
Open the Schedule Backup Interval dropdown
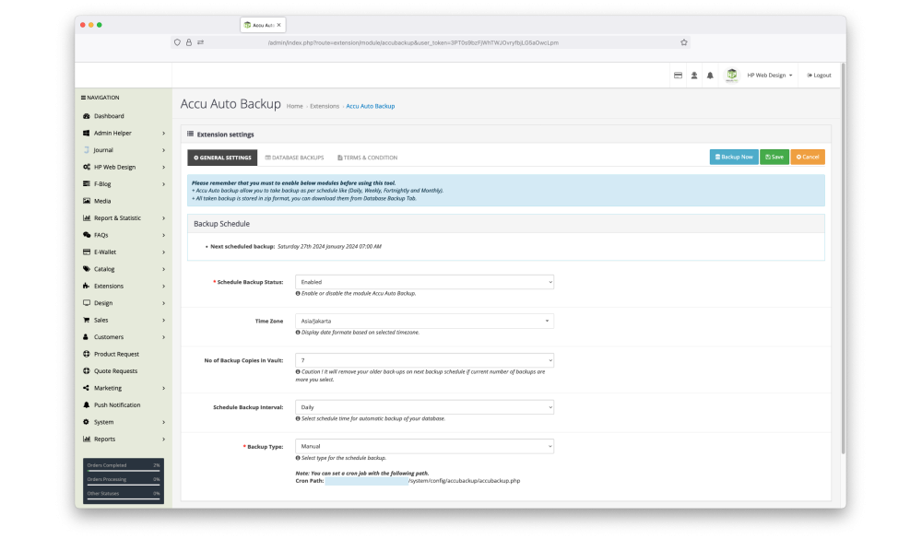tap(424, 406)
